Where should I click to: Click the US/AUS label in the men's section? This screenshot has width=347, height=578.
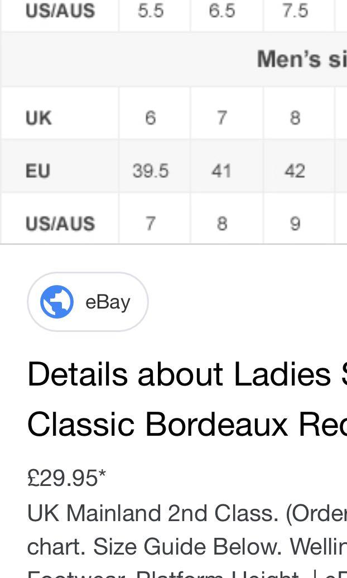coord(60,223)
